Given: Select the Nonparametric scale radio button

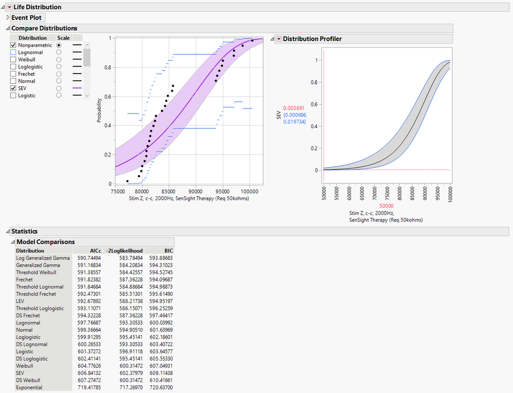Looking at the screenshot, I should pos(59,45).
